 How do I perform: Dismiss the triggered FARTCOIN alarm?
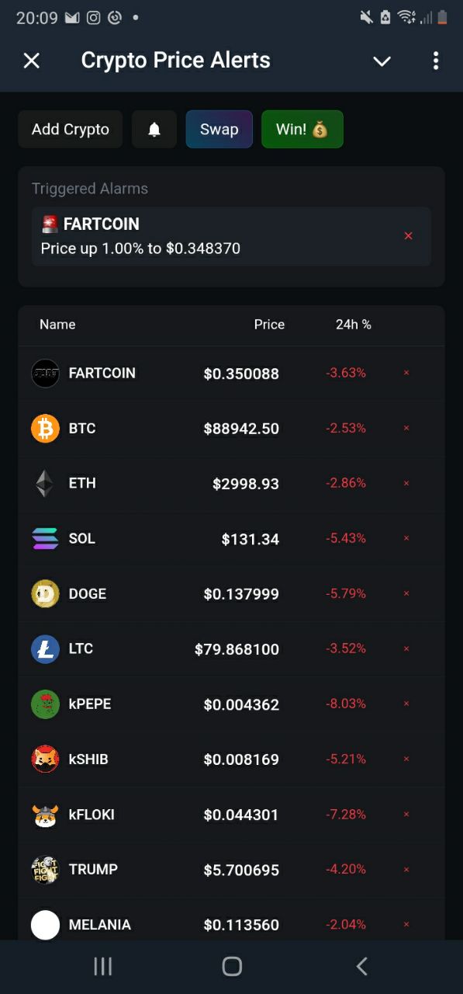[409, 235]
